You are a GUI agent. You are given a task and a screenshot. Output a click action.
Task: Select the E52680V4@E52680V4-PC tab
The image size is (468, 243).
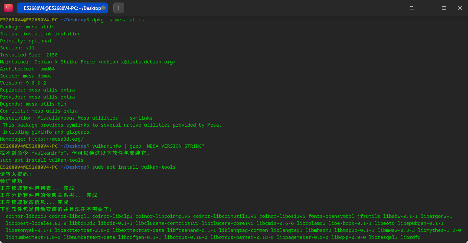click(x=62, y=8)
